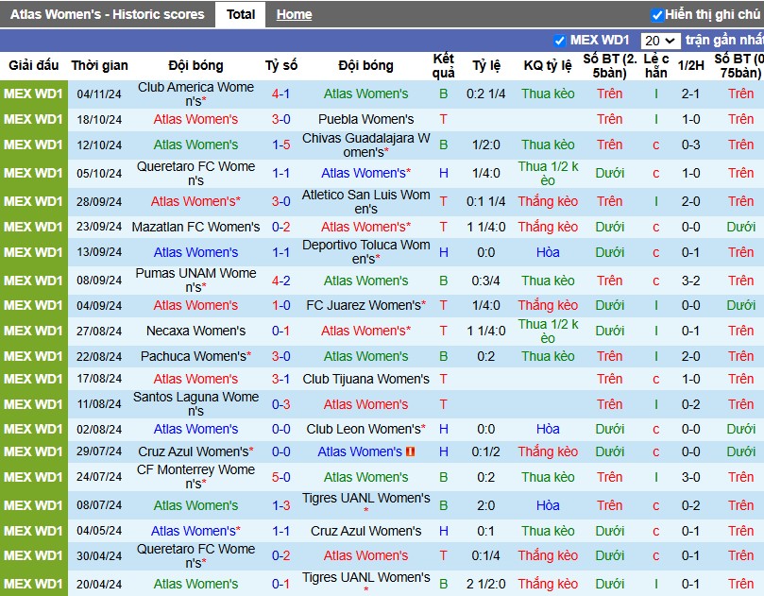Click the 4-1 score on 04/11/24 match

click(280, 94)
